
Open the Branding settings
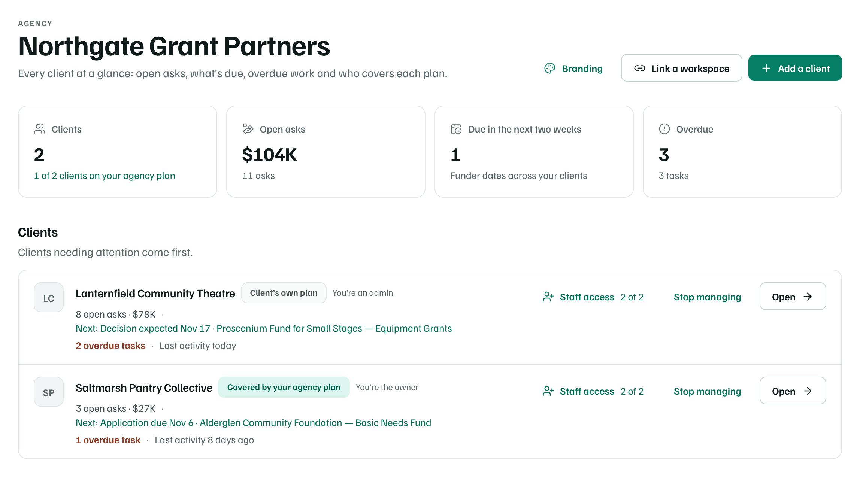[x=573, y=68]
